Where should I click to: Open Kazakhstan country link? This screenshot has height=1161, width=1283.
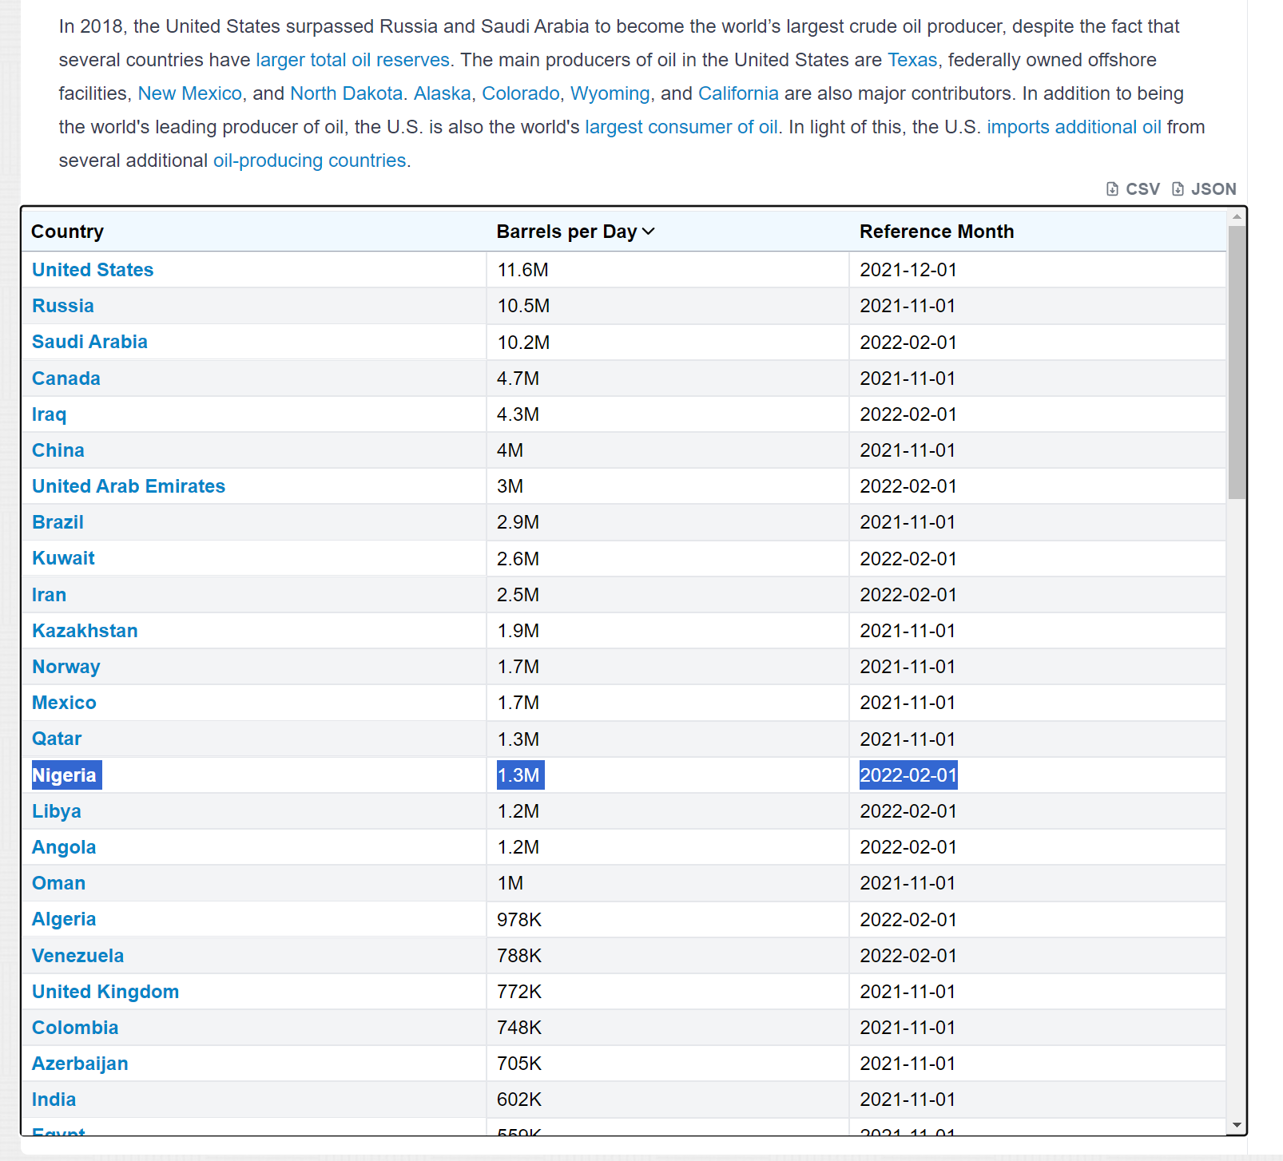pyautogui.click(x=85, y=631)
